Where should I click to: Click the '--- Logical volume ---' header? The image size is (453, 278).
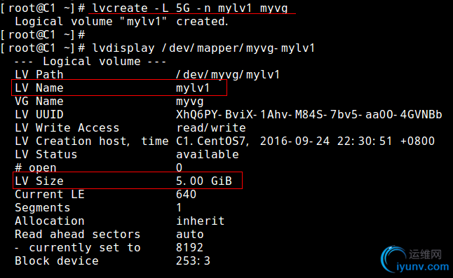point(90,62)
